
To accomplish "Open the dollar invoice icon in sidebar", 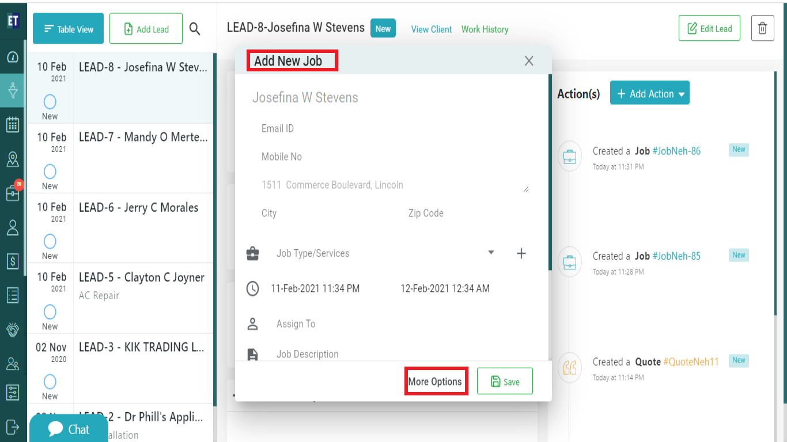I will 13,261.
